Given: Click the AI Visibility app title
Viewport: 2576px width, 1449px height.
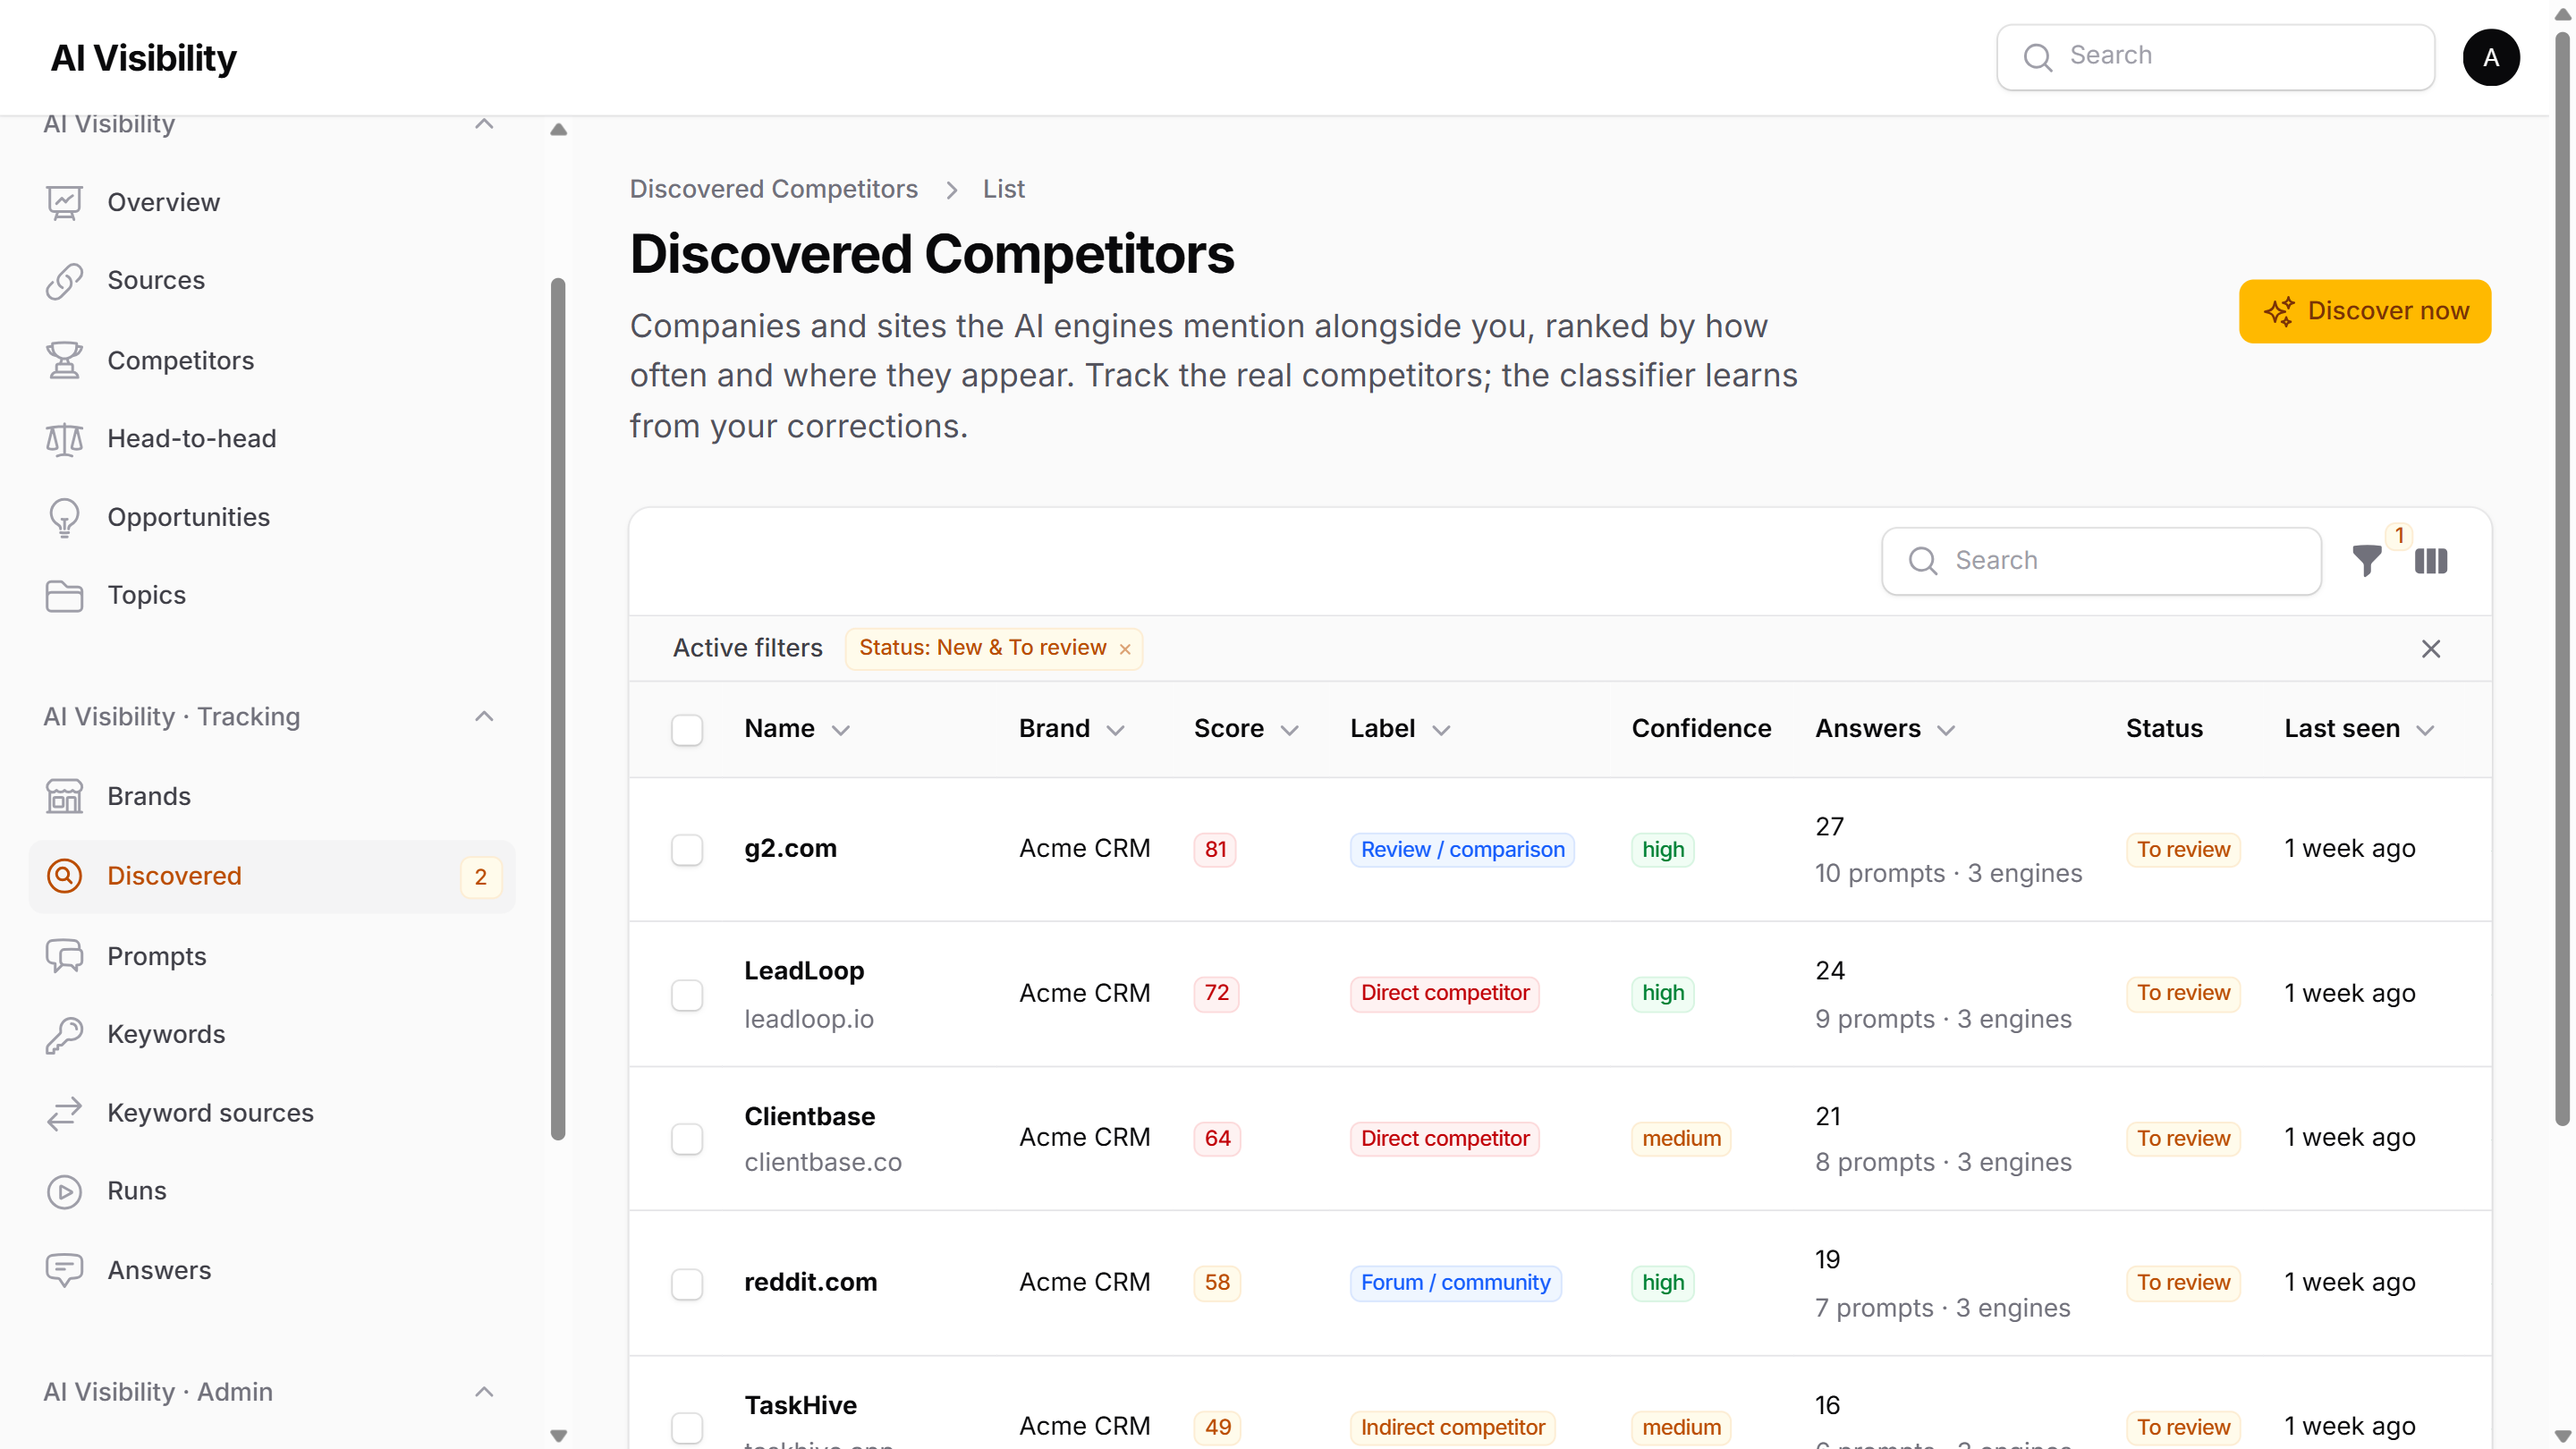Looking at the screenshot, I should 143,58.
